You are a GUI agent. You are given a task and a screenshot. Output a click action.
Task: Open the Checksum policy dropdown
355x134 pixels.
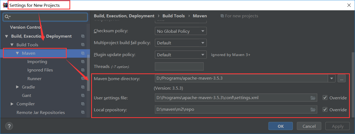180,31
